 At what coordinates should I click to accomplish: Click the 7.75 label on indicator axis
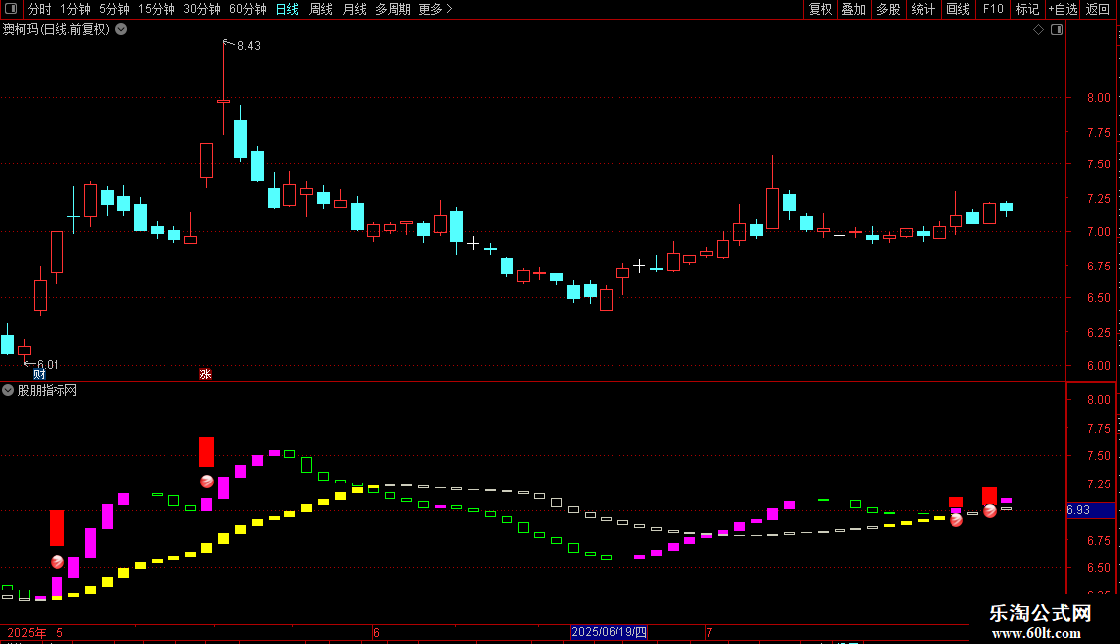[x=1098, y=428]
